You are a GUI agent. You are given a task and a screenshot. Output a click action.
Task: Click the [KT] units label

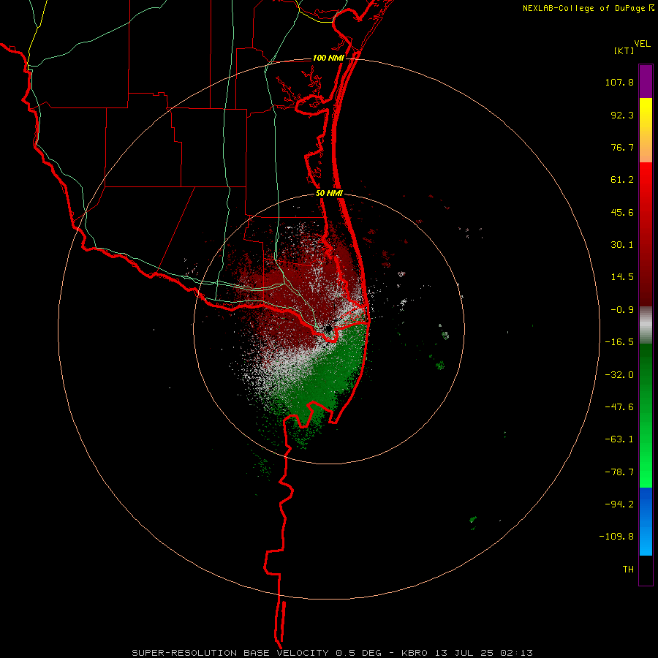point(624,50)
